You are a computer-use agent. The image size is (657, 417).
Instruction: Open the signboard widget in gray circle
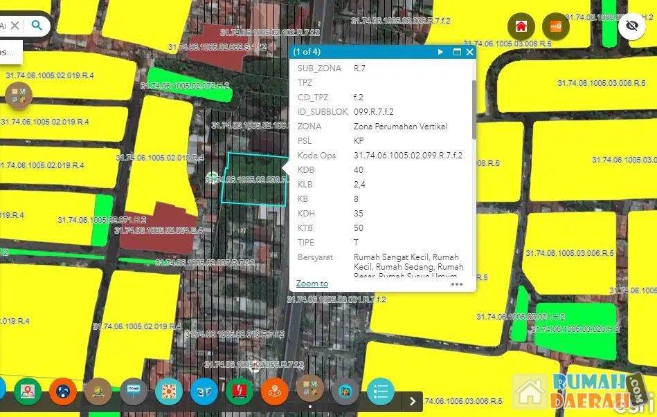point(134,391)
